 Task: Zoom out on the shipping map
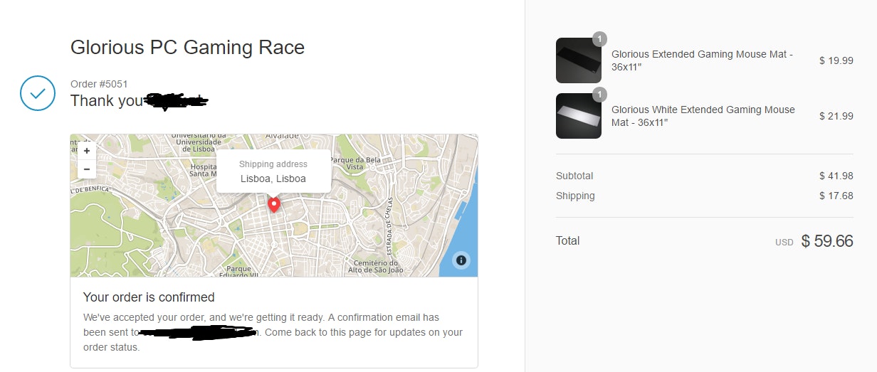(87, 169)
